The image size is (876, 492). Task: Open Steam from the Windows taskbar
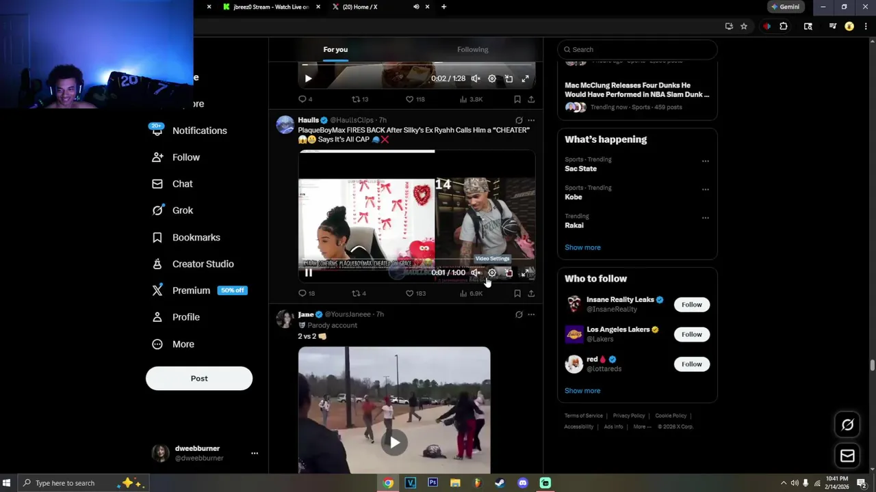click(x=500, y=483)
